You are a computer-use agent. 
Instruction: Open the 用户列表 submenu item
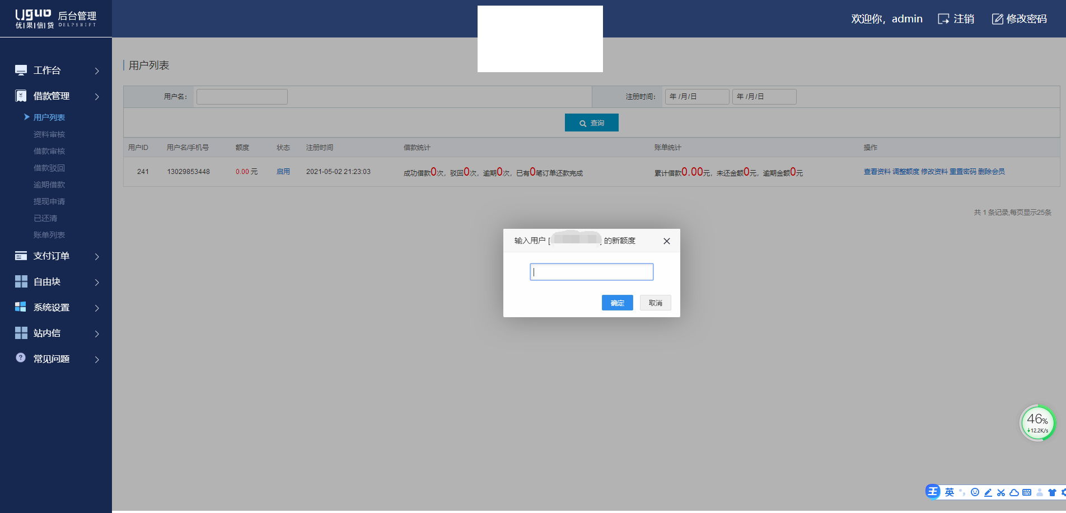[49, 117]
